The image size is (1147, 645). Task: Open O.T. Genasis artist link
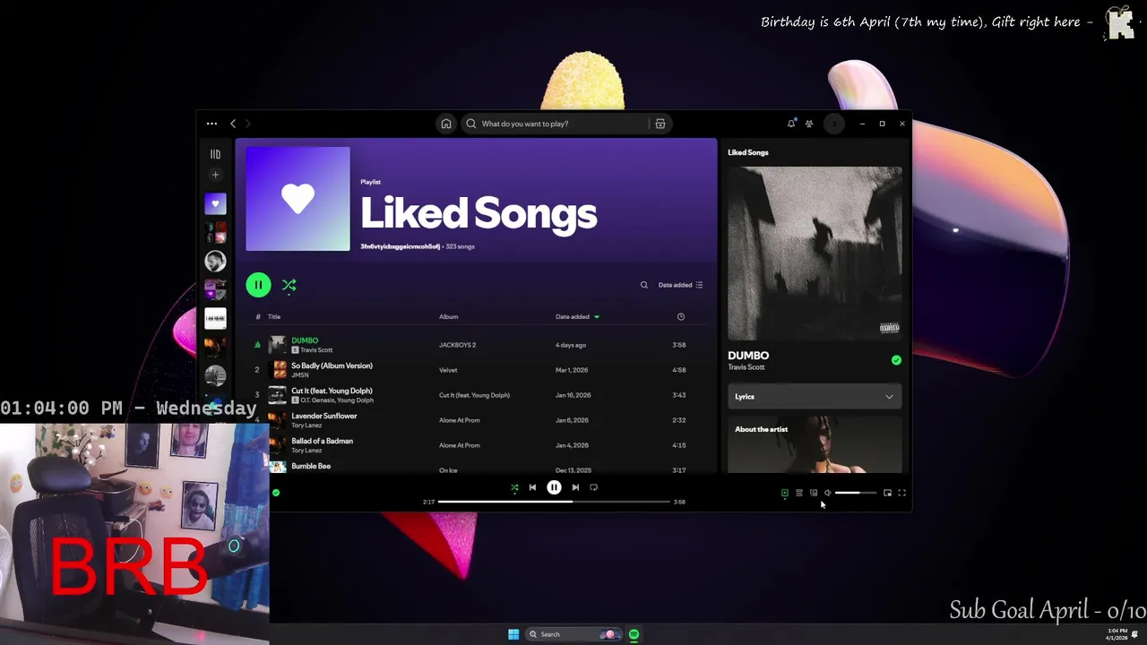click(317, 400)
